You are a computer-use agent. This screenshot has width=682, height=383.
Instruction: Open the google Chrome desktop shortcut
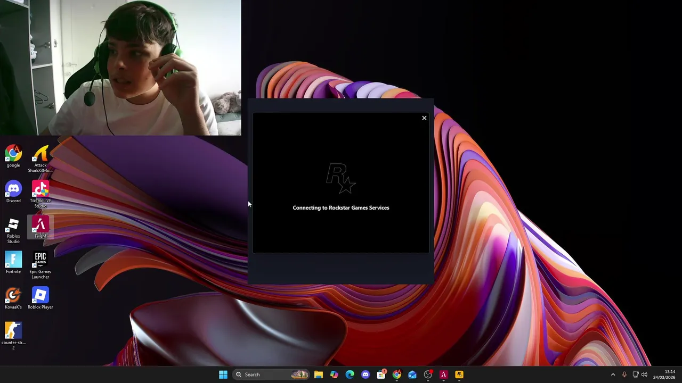pyautogui.click(x=13, y=157)
